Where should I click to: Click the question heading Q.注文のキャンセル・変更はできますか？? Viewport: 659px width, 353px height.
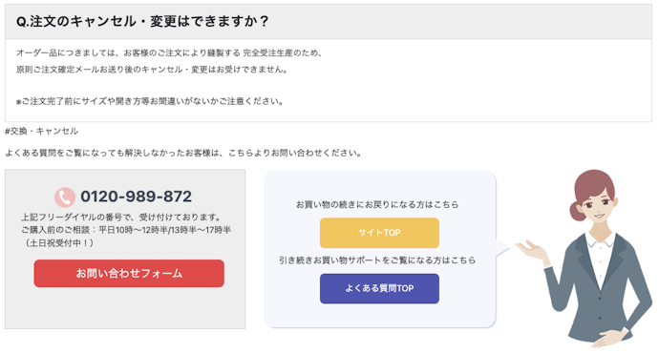coord(142,21)
